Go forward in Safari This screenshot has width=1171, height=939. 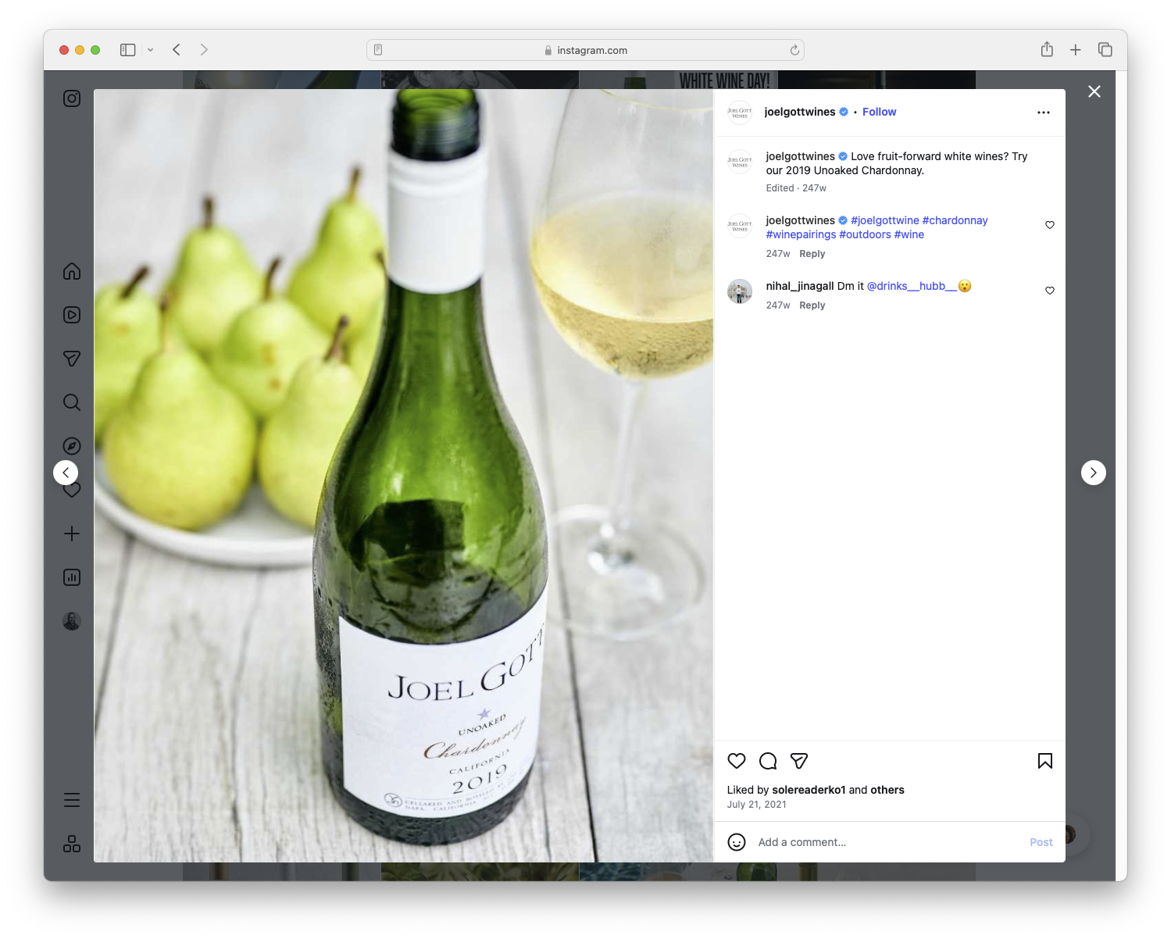[204, 50]
